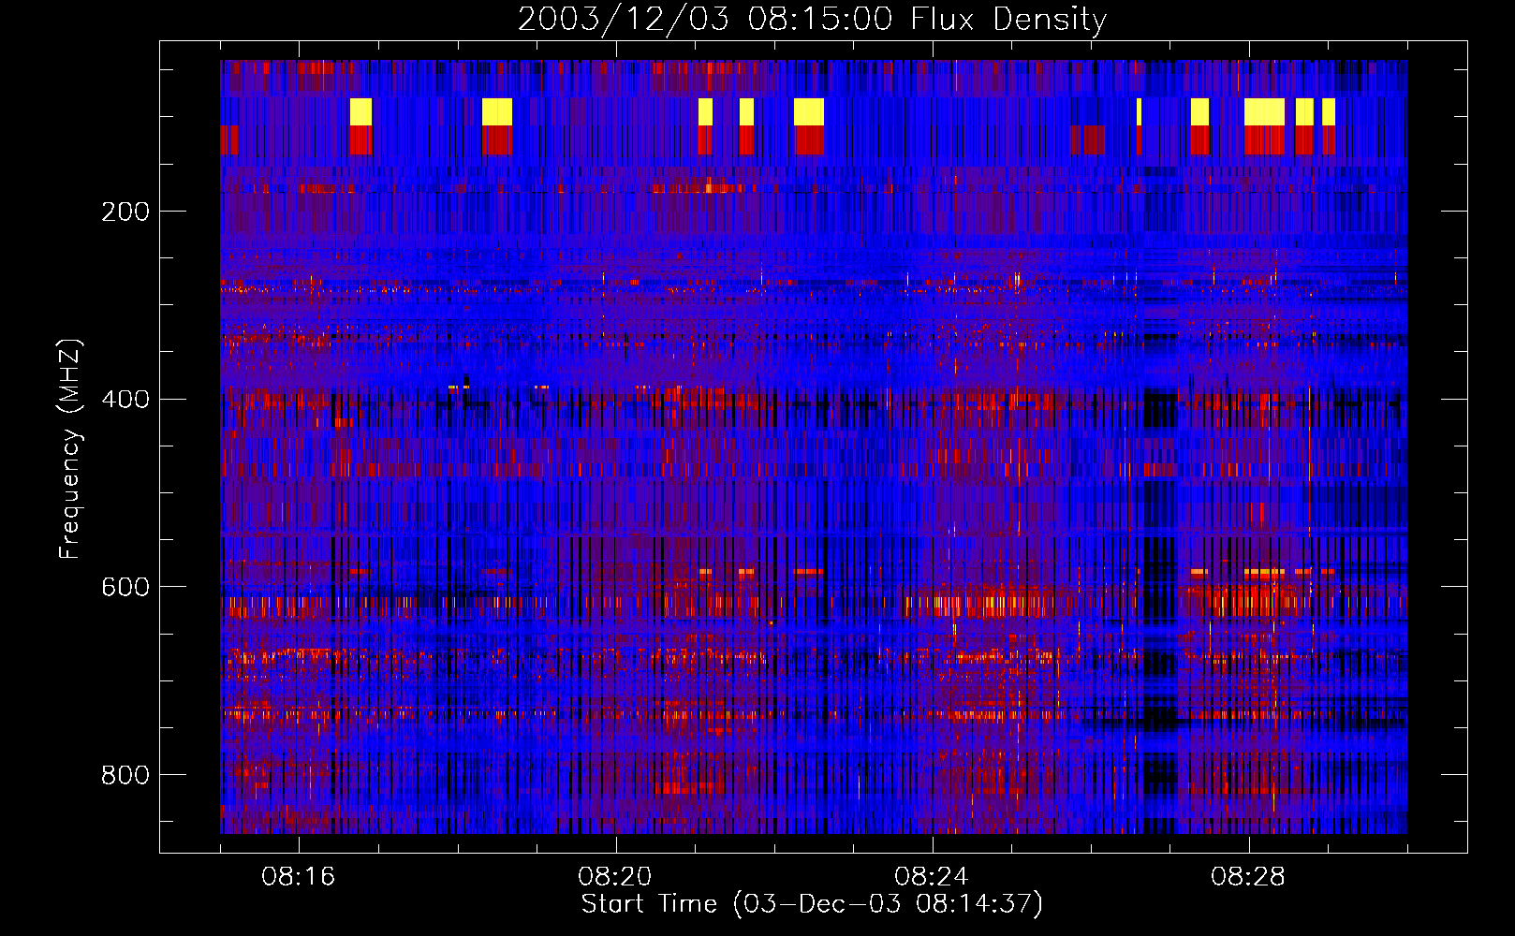Click the 08:16 time tick label
Screen dimensions: 1515x936
[299, 877]
